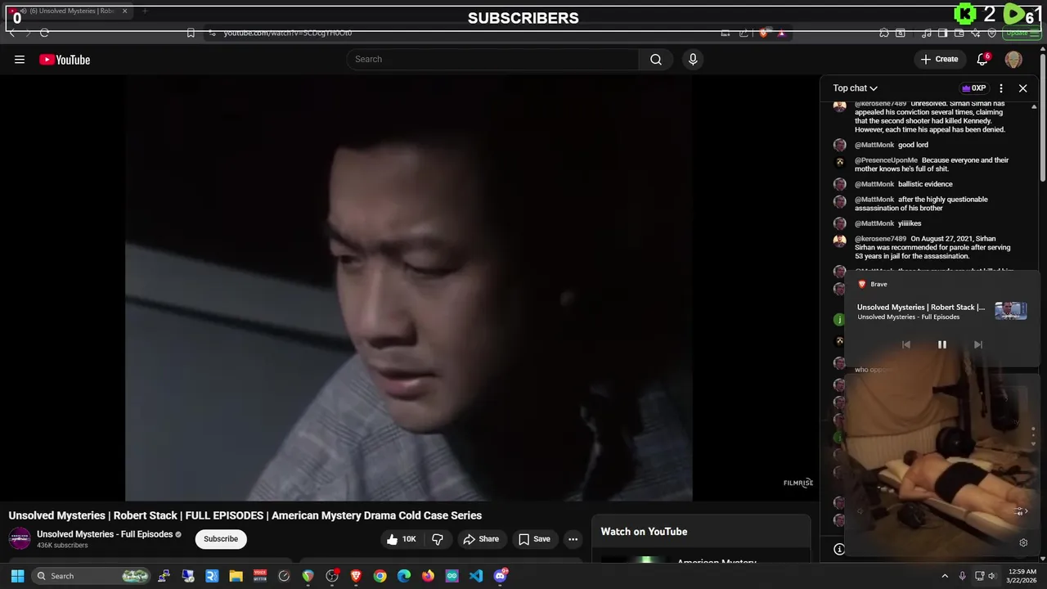Click the video player frame

pos(409,286)
